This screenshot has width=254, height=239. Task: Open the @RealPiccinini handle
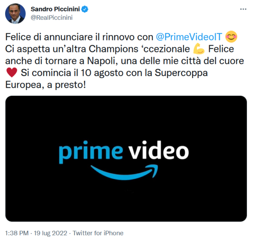(x=52, y=18)
